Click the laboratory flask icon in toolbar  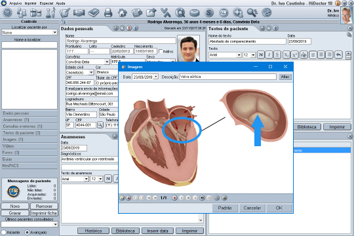click(50, 12)
